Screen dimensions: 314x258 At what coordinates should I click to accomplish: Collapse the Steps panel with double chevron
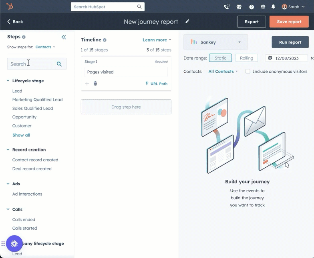(64, 37)
